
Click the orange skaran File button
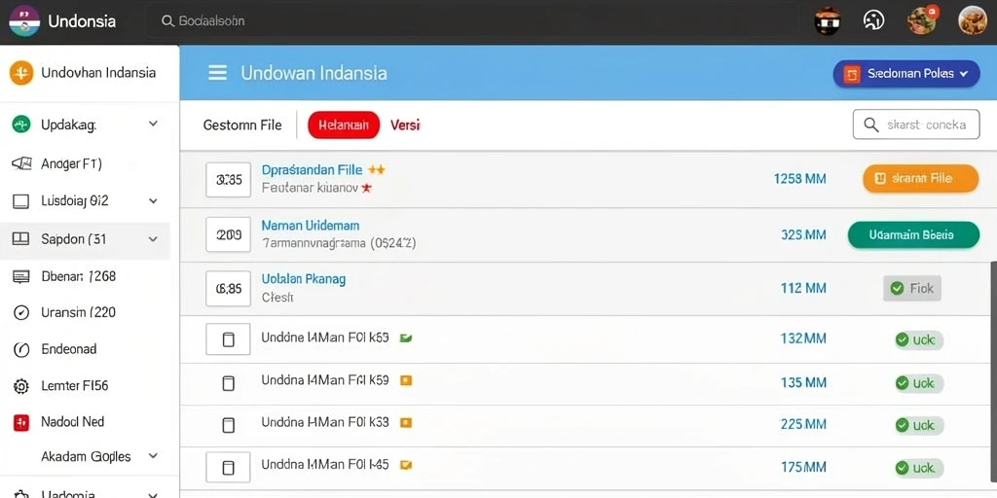pos(921,179)
